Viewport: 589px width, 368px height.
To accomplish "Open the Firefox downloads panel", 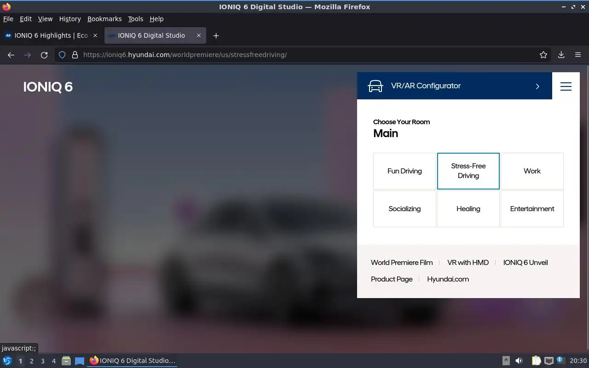I will click(x=561, y=55).
